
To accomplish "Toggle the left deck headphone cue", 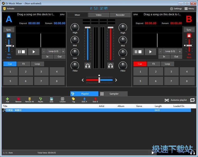I will click(x=88, y=66).
